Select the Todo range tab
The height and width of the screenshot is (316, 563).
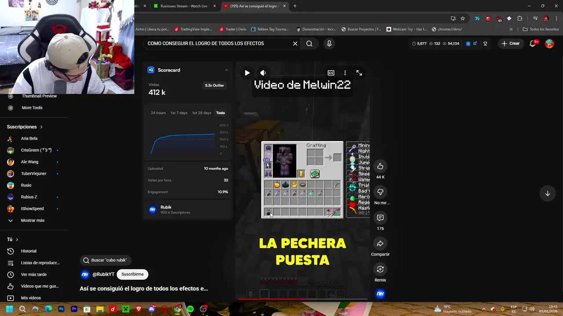click(x=220, y=113)
